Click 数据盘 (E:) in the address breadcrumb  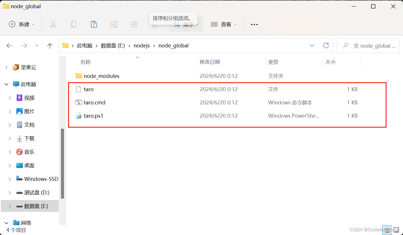[113, 46]
